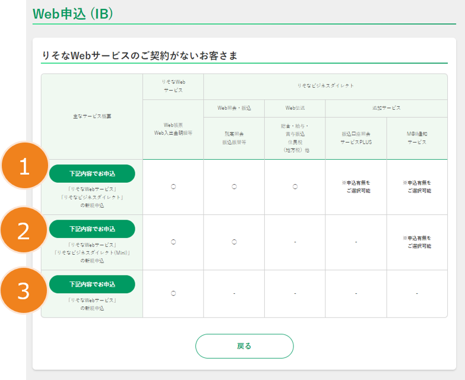Click the '振込口座照会 サービスPLUS' header cell
The width and height of the screenshot is (465, 380).
pyautogui.click(x=356, y=138)
